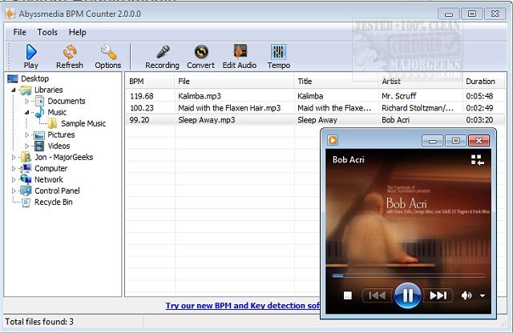
Task: Expand the Jon - MajorGeeks node
Action: (x=14, y=157)
